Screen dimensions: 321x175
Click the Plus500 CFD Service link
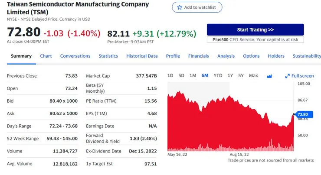pos(255,39)
